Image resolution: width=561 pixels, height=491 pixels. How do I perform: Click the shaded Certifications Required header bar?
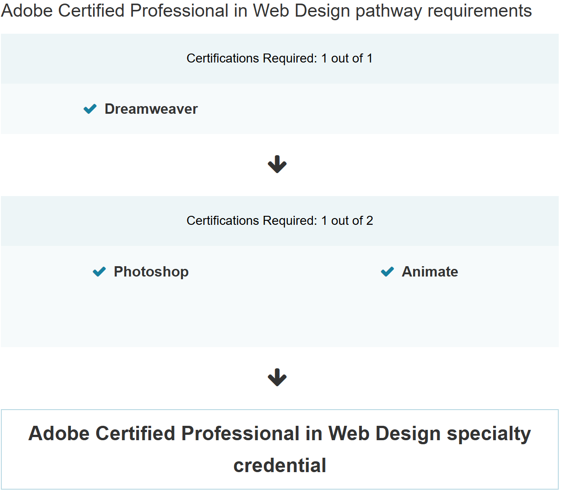tap(280, 58)
